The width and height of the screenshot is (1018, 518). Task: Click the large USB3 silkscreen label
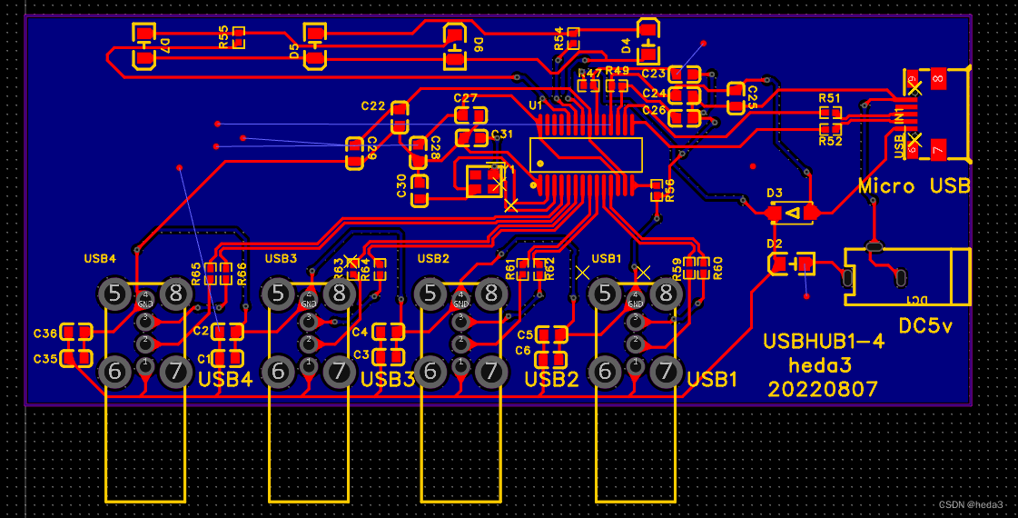pos(387,380)
